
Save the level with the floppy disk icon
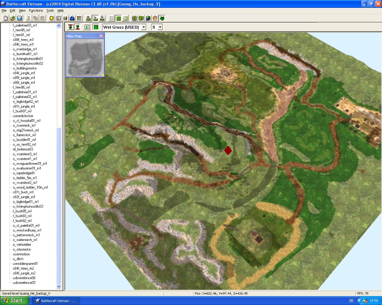(19, 18)
